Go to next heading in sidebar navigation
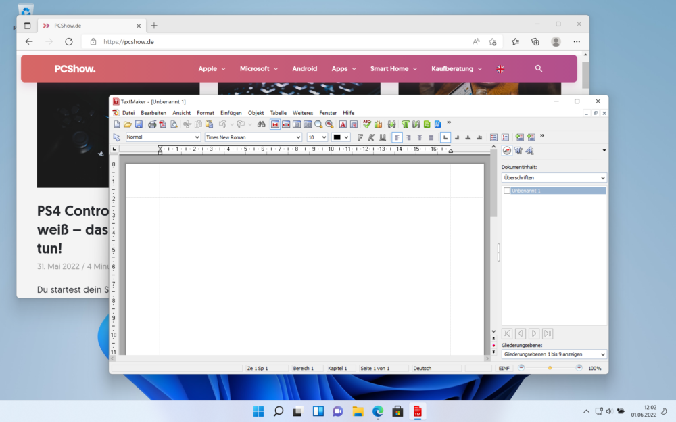The width and height of the screenshot is (676, 422). 534,333
